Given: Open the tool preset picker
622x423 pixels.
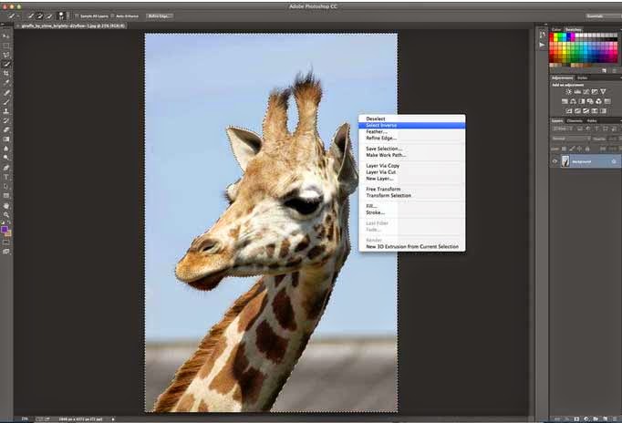Looking at the screenshot, I should tap(13, 15).
